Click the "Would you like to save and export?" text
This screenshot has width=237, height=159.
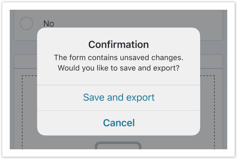click(118, 68)
